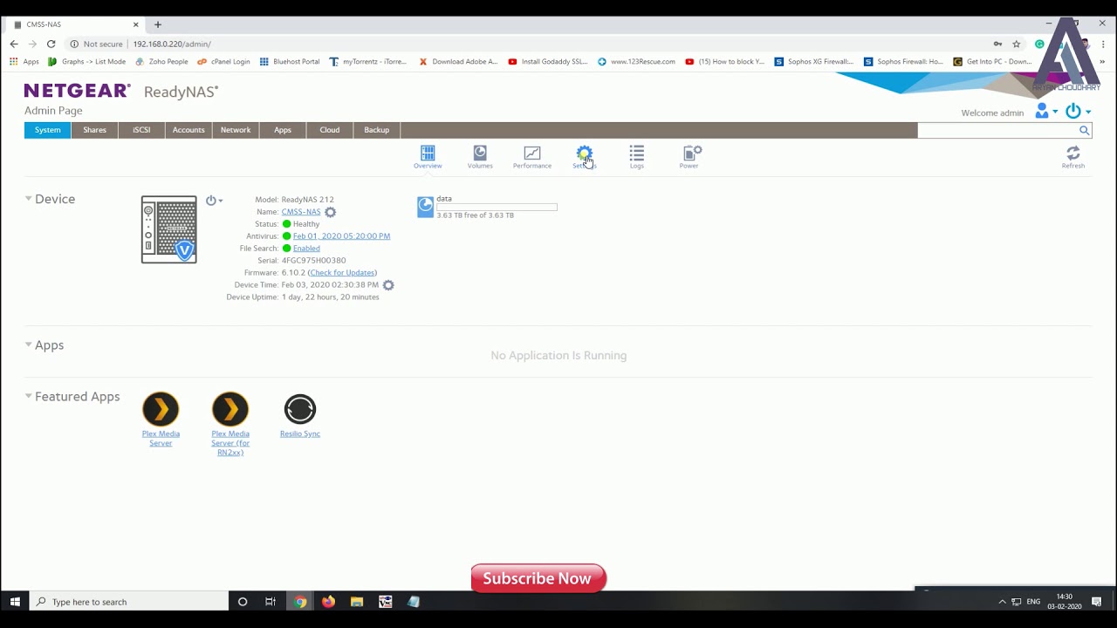Switch to the Network tab

236,130
